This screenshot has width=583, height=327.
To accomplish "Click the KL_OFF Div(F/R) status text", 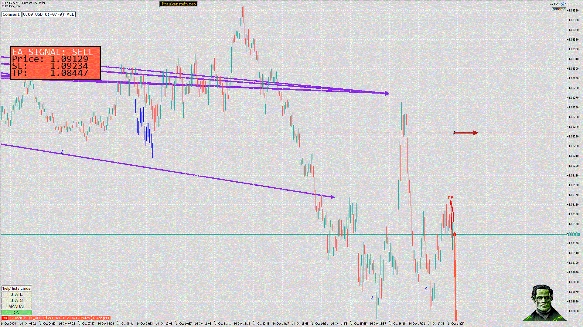I will (x=45, y=318).
